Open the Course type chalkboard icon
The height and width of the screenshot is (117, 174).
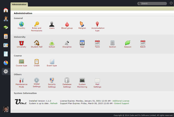pos(21,62)
